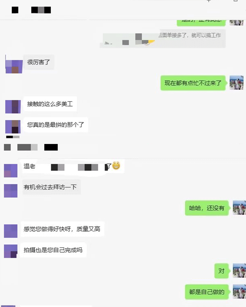Click the sender avatar beside 现在都有点忙不过来了
The image size is (246, 307).
236,83
